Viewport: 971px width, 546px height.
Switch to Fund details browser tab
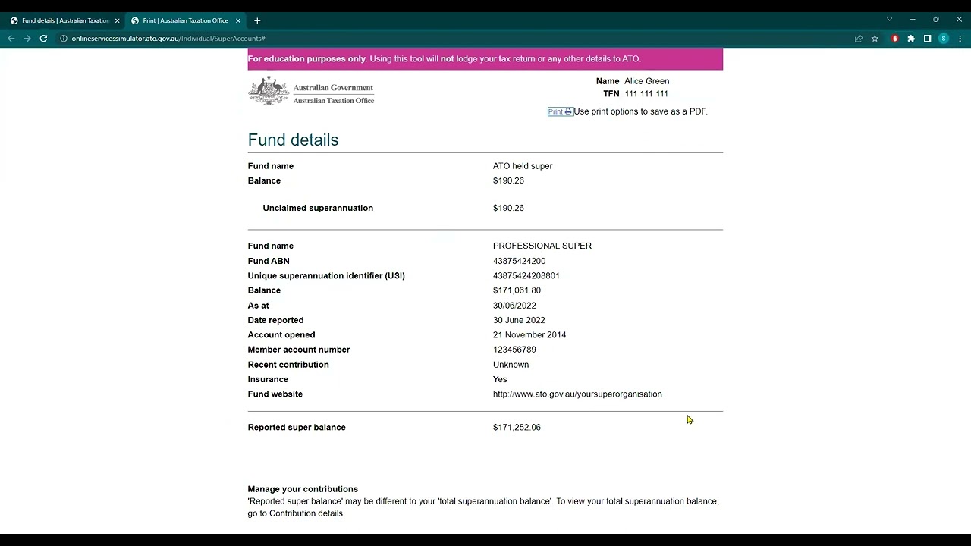coord(64,20)
